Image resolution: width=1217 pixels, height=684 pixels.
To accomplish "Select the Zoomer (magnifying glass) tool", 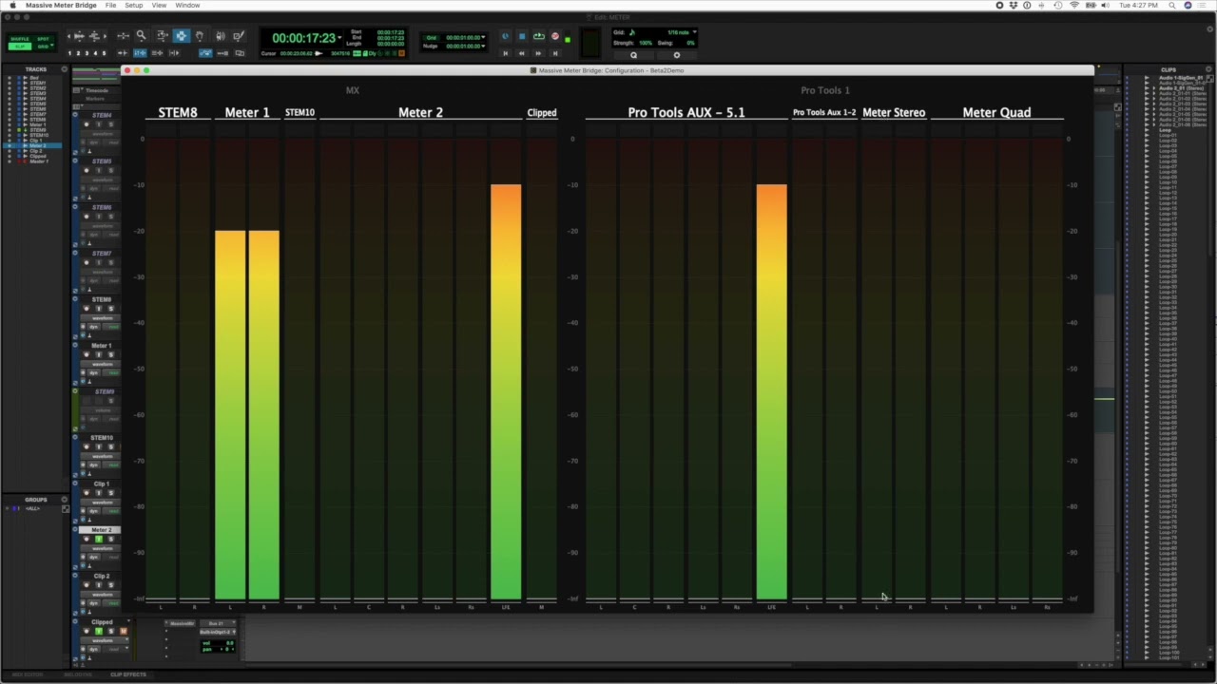I will (141, 36).
